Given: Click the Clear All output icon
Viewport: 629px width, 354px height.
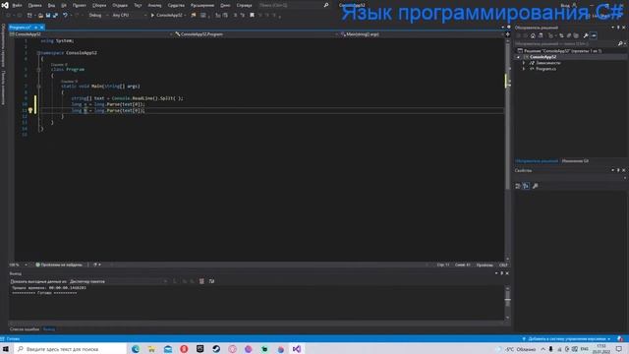Looking at the screenshot, I should coord(201,281).
